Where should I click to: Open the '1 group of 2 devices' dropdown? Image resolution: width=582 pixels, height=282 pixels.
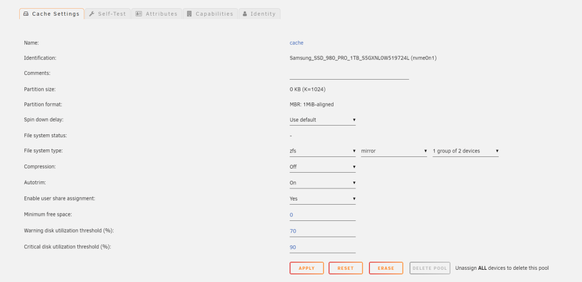tap(466, 151)
